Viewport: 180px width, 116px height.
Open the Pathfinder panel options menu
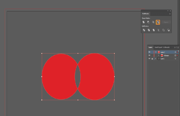pos(170,14)
